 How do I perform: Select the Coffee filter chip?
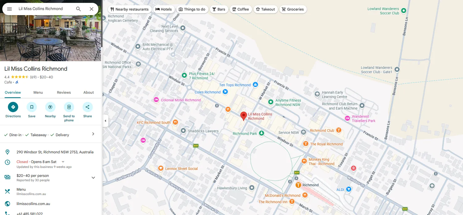[x=241, y=9]
